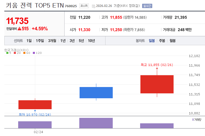The width and height of the screenshot is (205, 136).
Task: Click the red 20-day moving average swatch
Action: [x=15, y=53]
